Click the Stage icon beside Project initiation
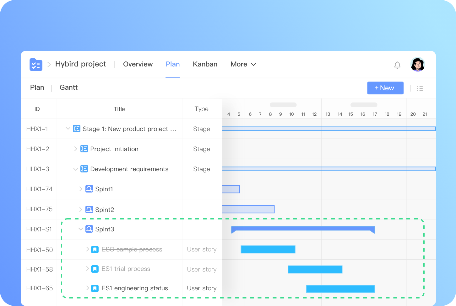This screenshot has height=306, width=456. [84, 149]
